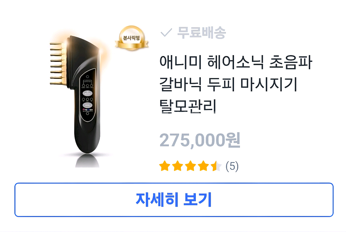Click title line 갈바닉 두피 마사지기
The height and width of the screenshot is (232, 346).
click(x=228, y=84)
